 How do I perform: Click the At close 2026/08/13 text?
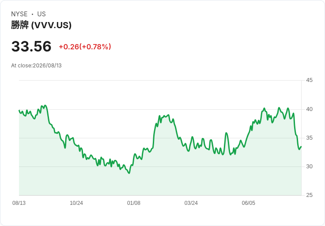(36, 66)
